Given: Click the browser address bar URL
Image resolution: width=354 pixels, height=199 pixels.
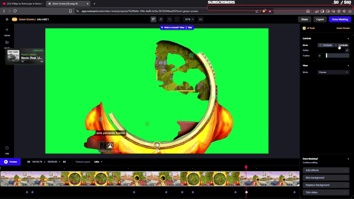Looking at the screenshot, I should (x=140, y=11).
